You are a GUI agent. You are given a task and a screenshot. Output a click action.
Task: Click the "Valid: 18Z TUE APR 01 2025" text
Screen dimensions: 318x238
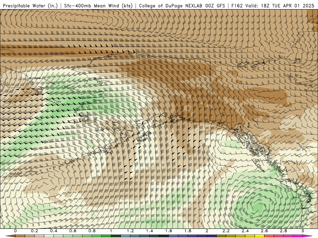[280, 6]
